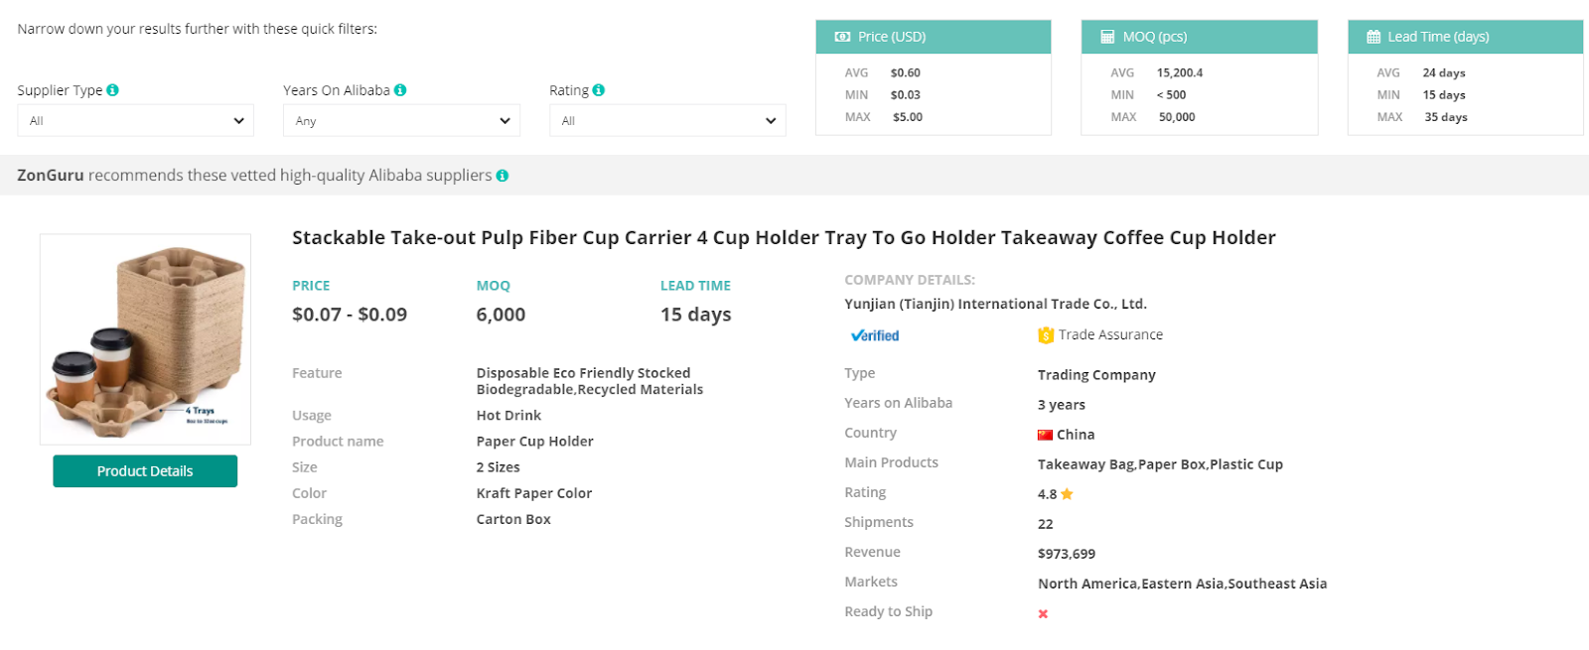This screenshot has width=1589, height=650.
Task: Click the red X next to Ready to Ship
Action: pos(1042,614)
